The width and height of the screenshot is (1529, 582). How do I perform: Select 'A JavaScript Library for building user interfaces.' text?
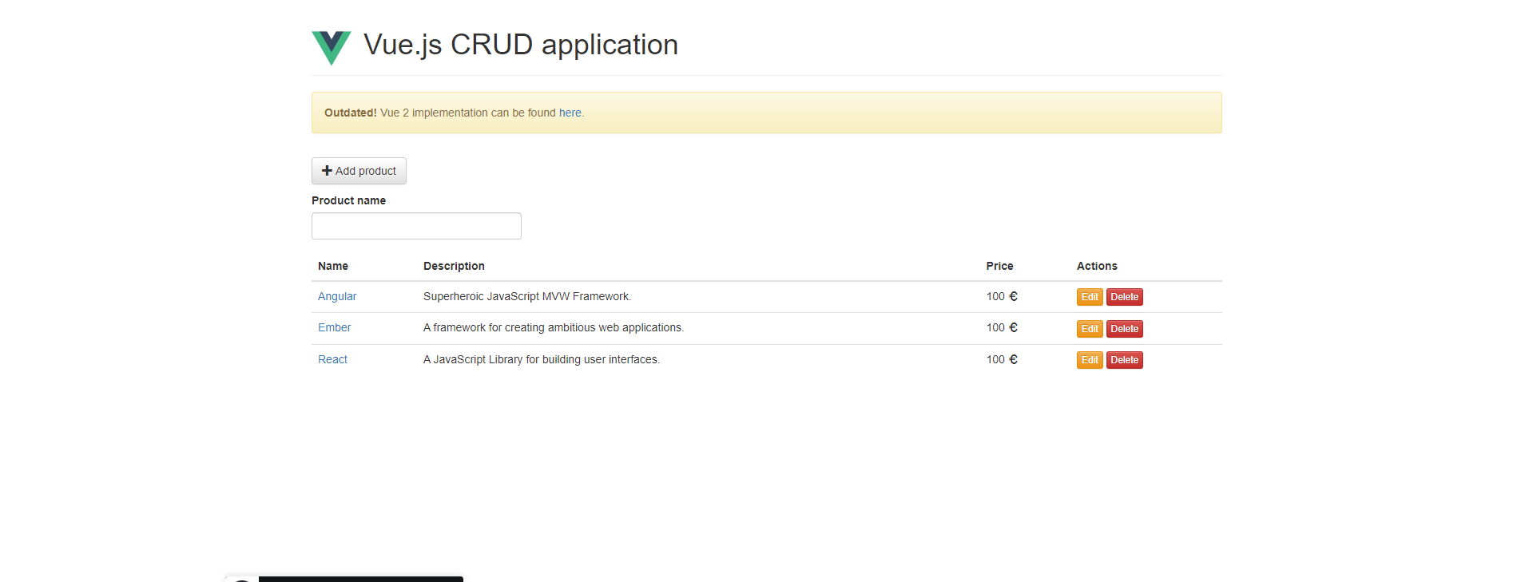(542, 359)
